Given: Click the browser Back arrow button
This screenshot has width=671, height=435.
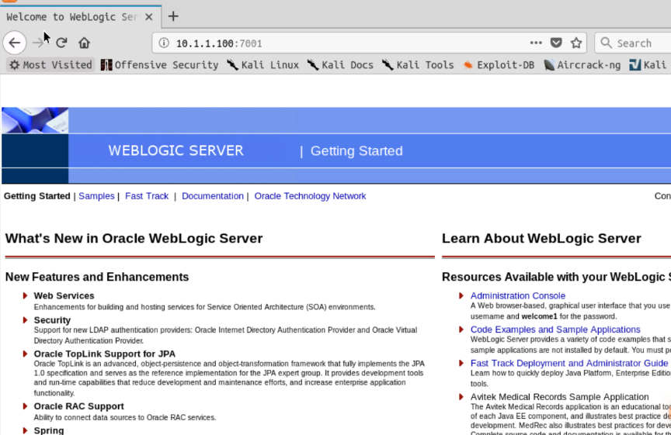Looking at the screenshot, I should click(15, 43).
